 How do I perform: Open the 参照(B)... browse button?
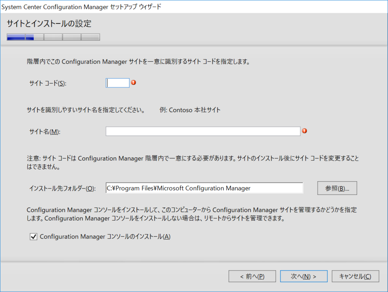pos(337,188)
